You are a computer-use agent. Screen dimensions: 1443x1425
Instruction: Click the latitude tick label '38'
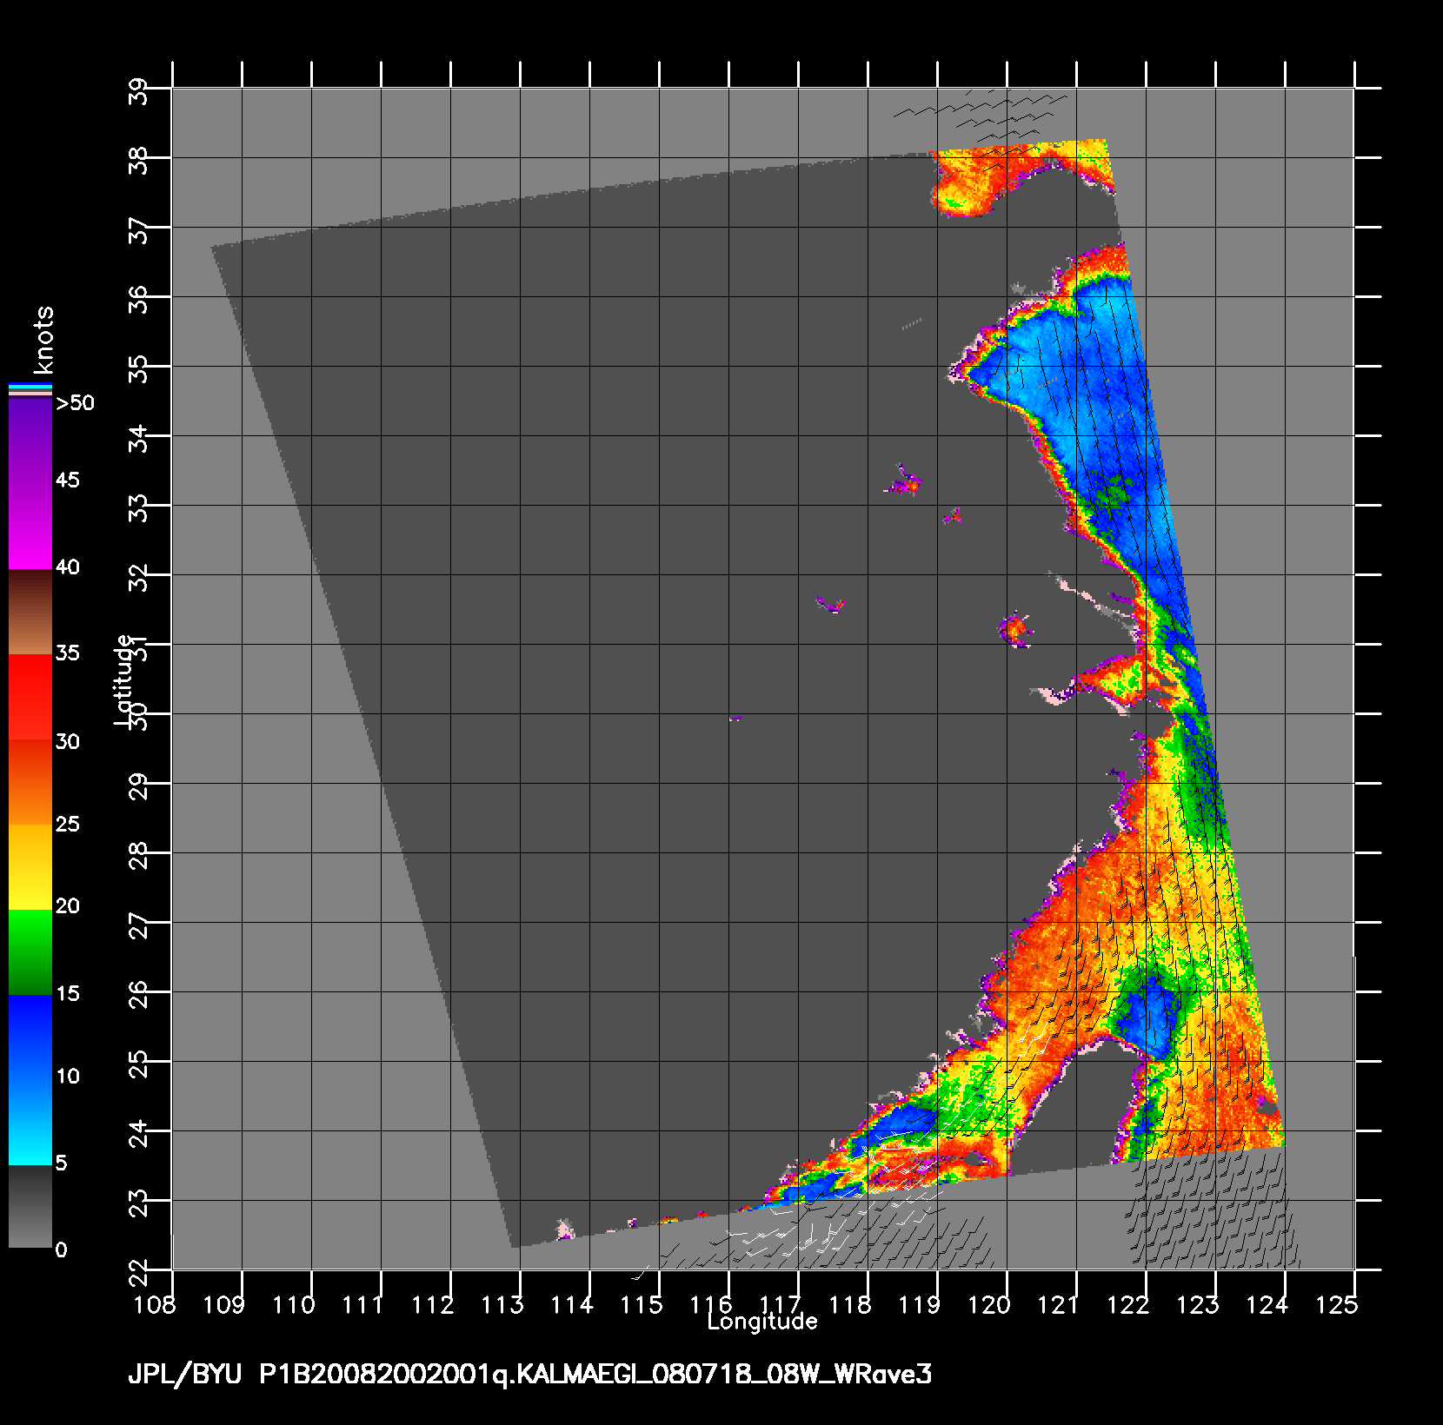pos(138,161)
